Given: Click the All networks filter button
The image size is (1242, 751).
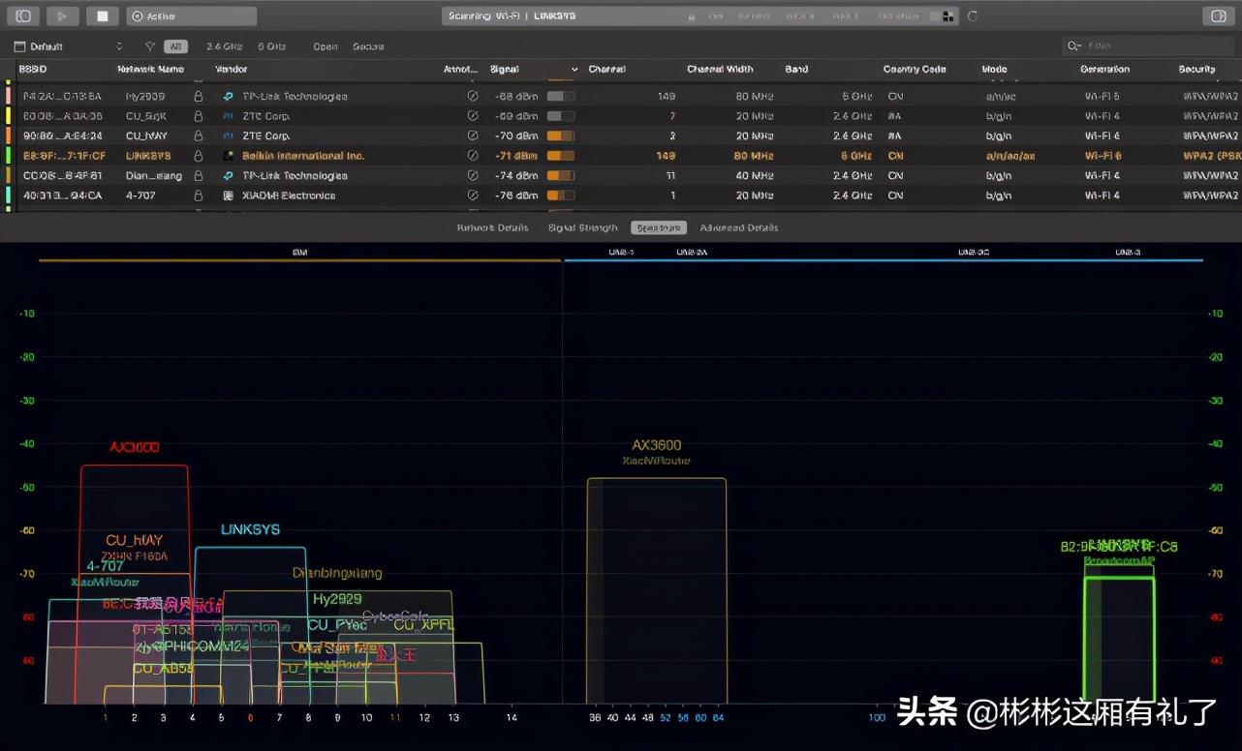Looking at the screenshot, I should [175, 45].
